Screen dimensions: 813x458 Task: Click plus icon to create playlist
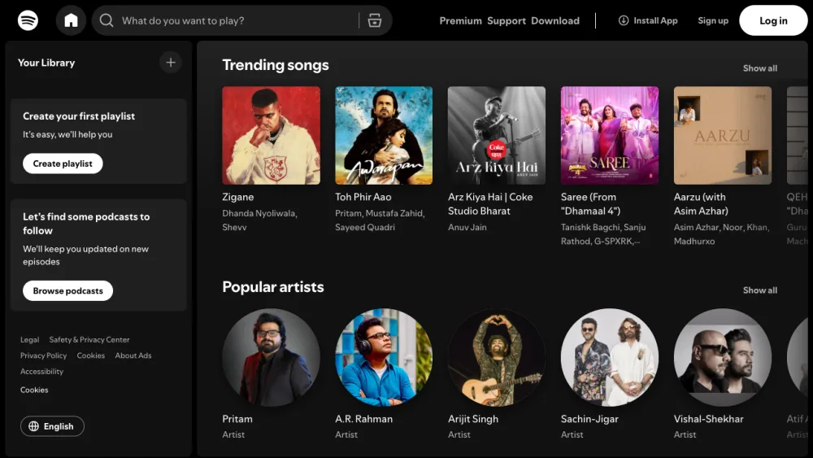(x=171, y=63)
